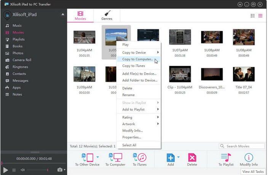268x175 pixels.
Task: Open Contacts in the sidebar
Action: click(19, 74)
